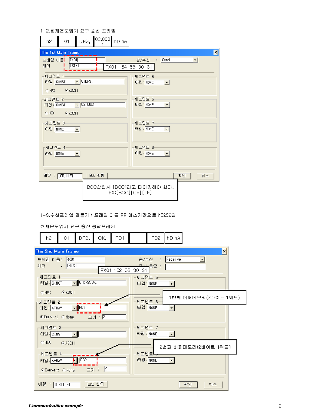310x419 pixels.
Task: Expand Segment 5 NONE type in 2nd Frame
Action: pyautogui.click(x=172, y=284)
